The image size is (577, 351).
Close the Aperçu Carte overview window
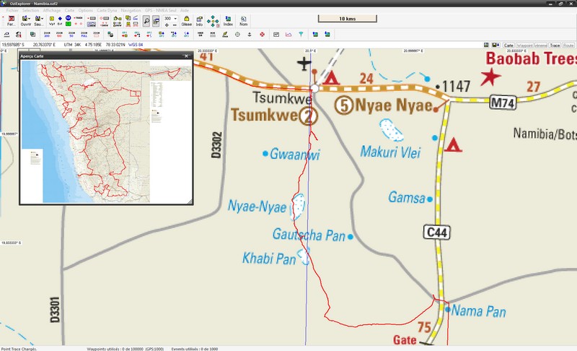point(187,56)
